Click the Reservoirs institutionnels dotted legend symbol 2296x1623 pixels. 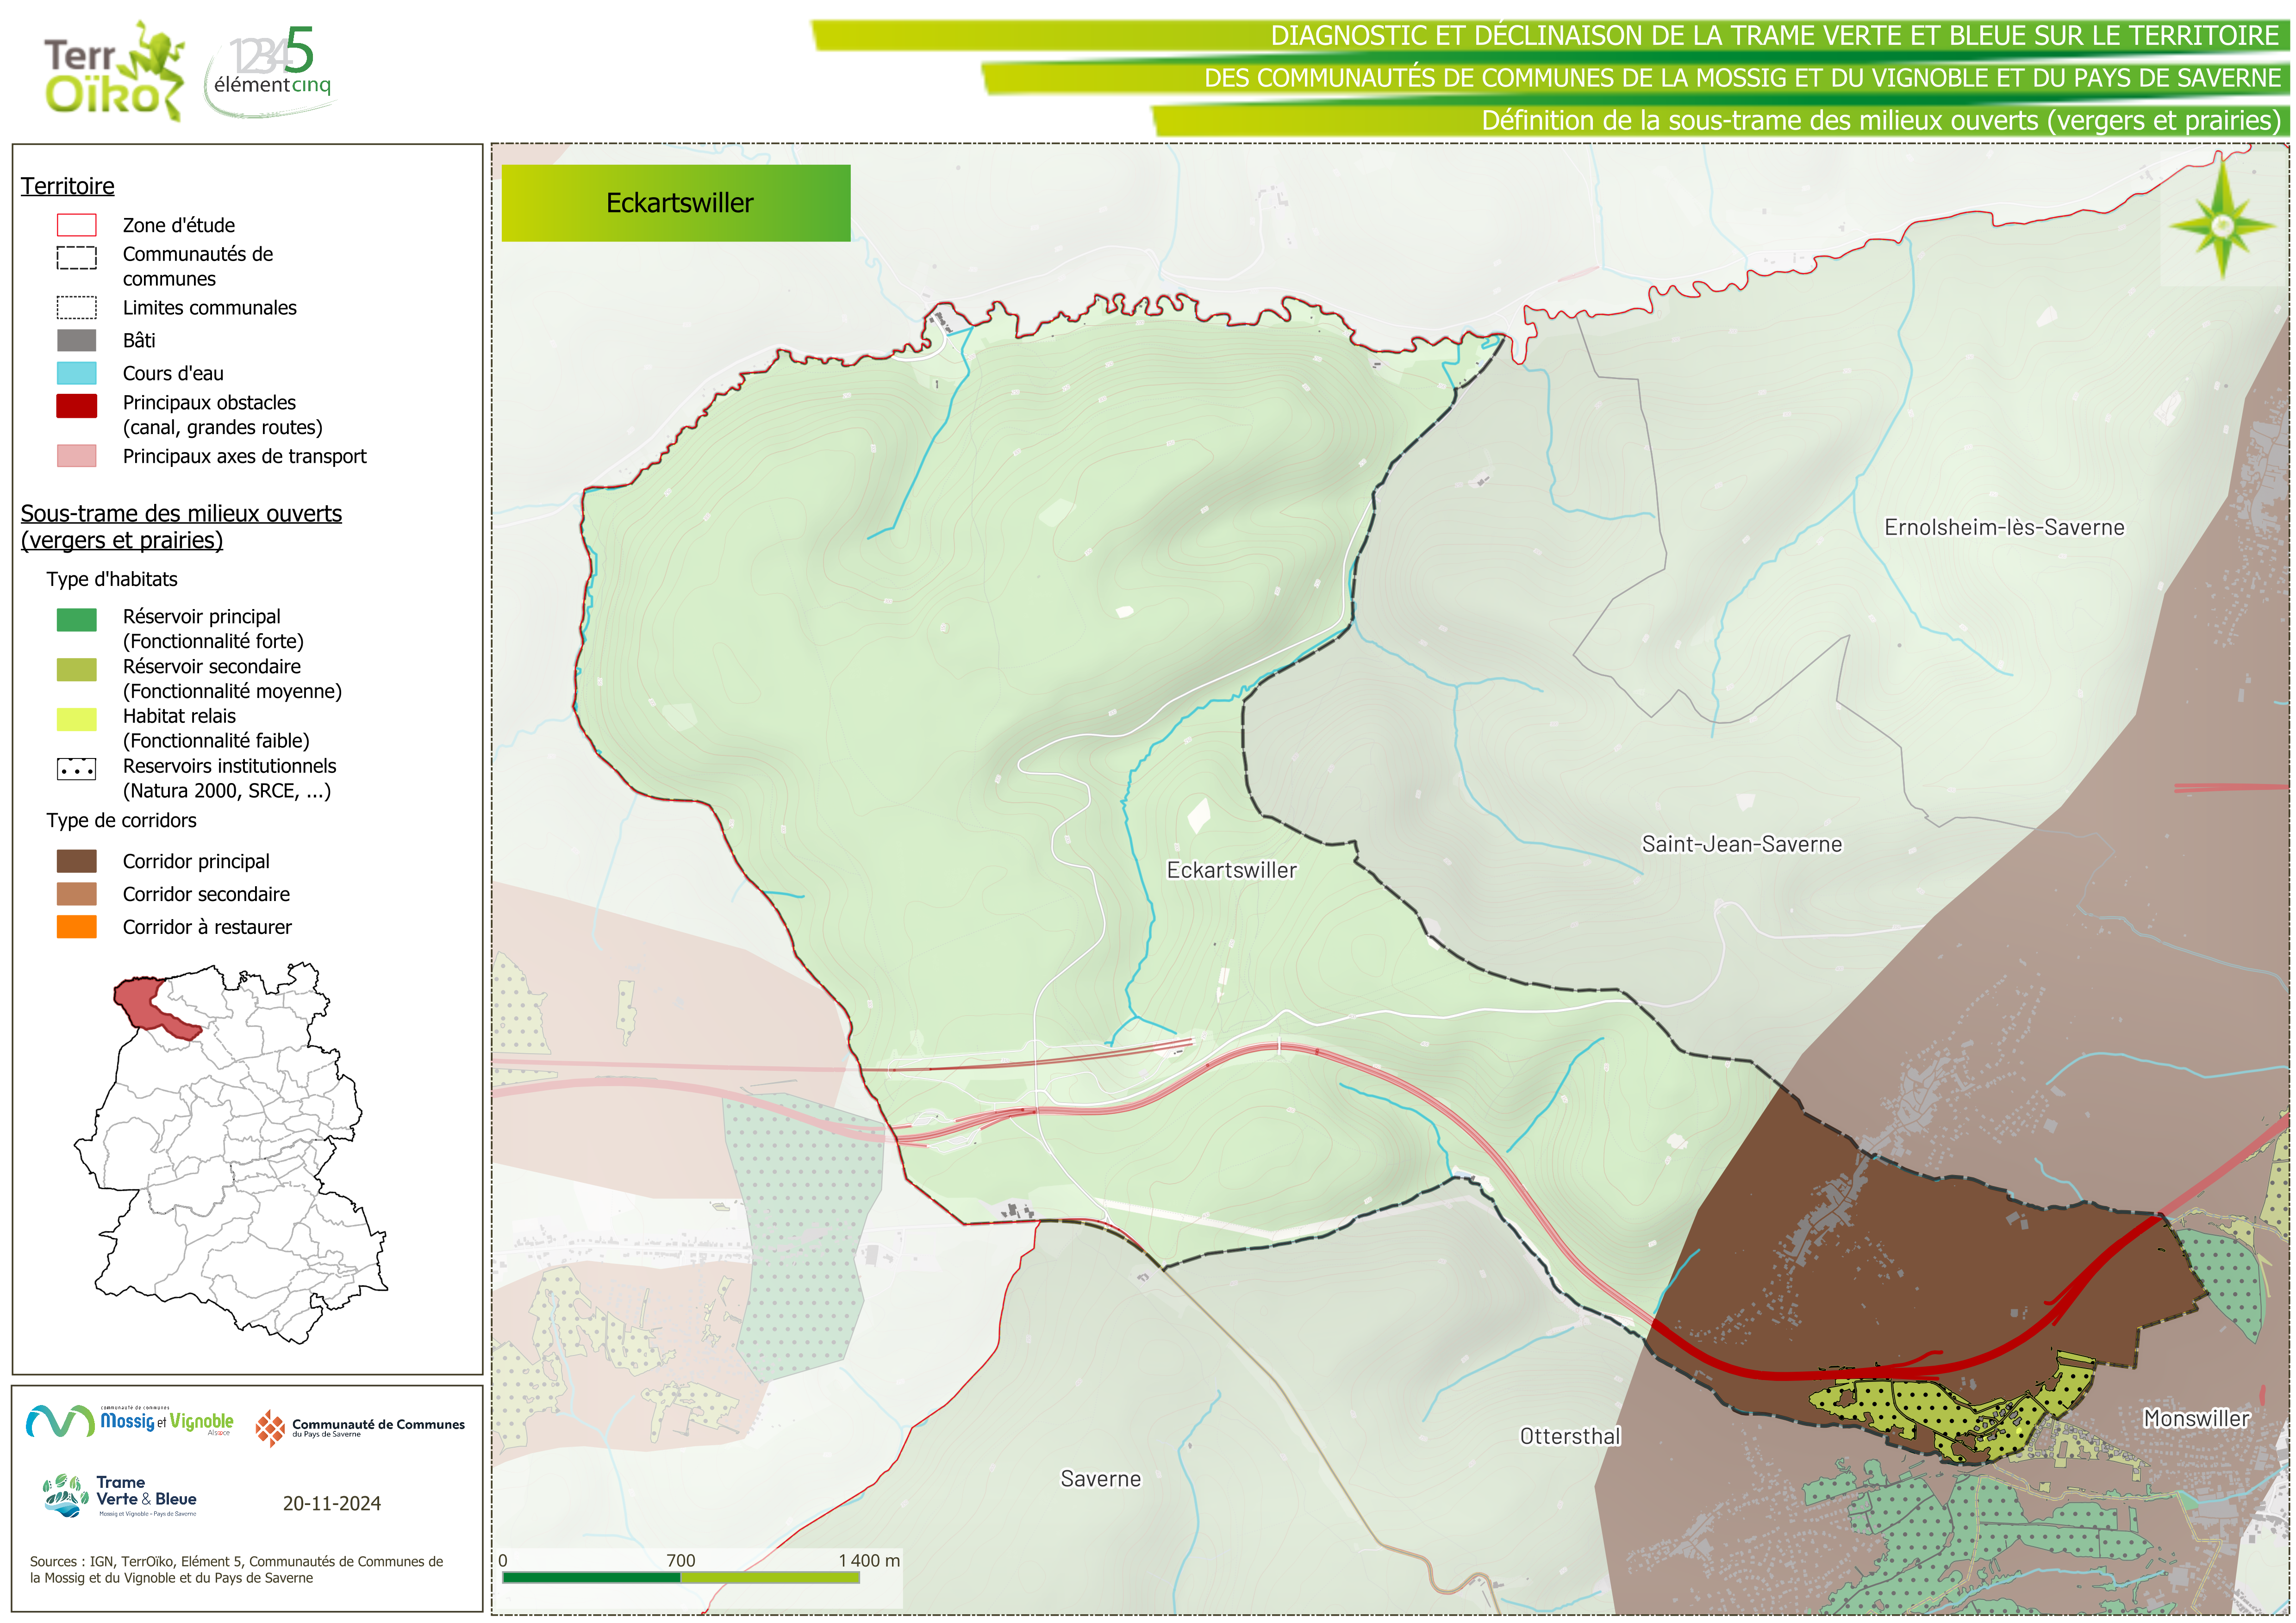[77, 770]
